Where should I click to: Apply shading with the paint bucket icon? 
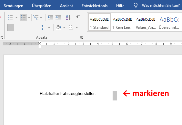click(58, 27)
